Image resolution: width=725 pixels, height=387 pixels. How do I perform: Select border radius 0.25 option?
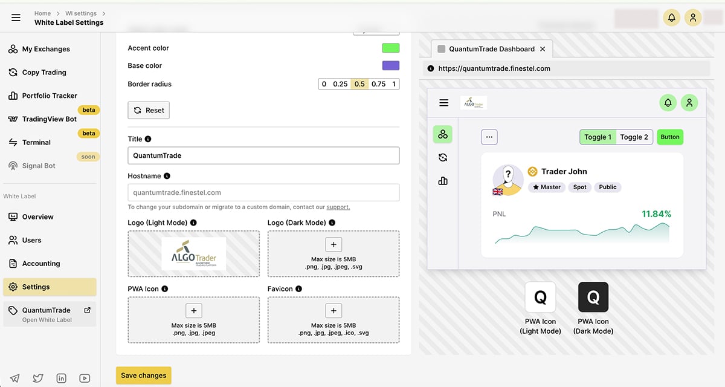pos(340,84)
